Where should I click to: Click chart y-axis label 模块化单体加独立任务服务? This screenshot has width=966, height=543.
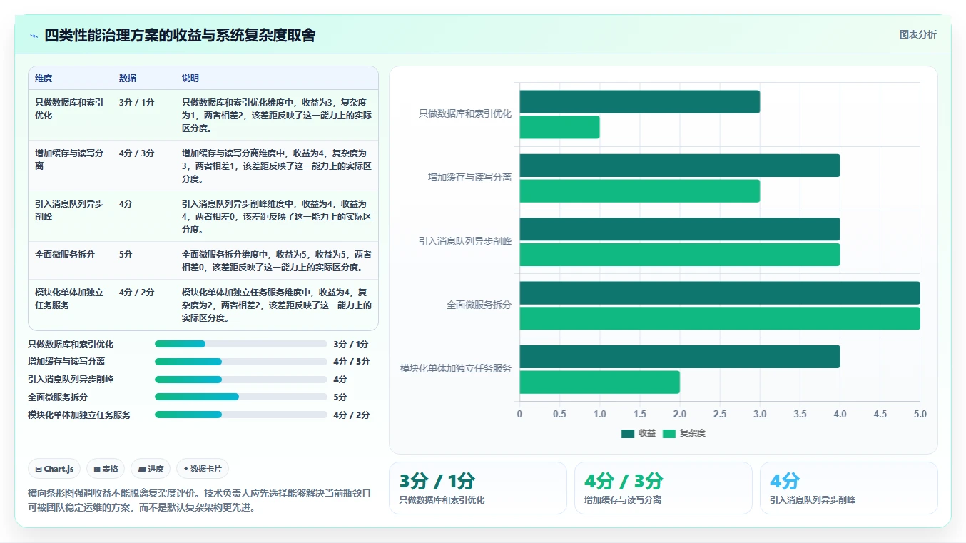456,368
